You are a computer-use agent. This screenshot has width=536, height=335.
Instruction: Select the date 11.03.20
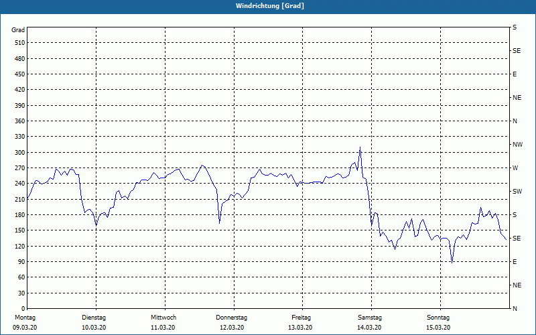coord(163,328)
